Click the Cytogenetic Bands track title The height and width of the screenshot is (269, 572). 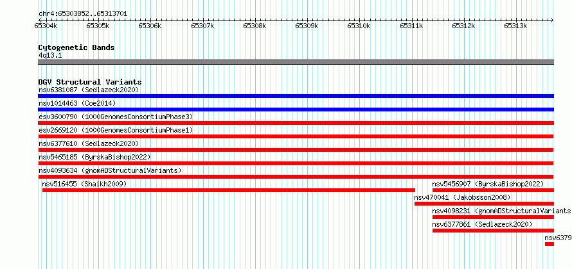tap(76, 47)
